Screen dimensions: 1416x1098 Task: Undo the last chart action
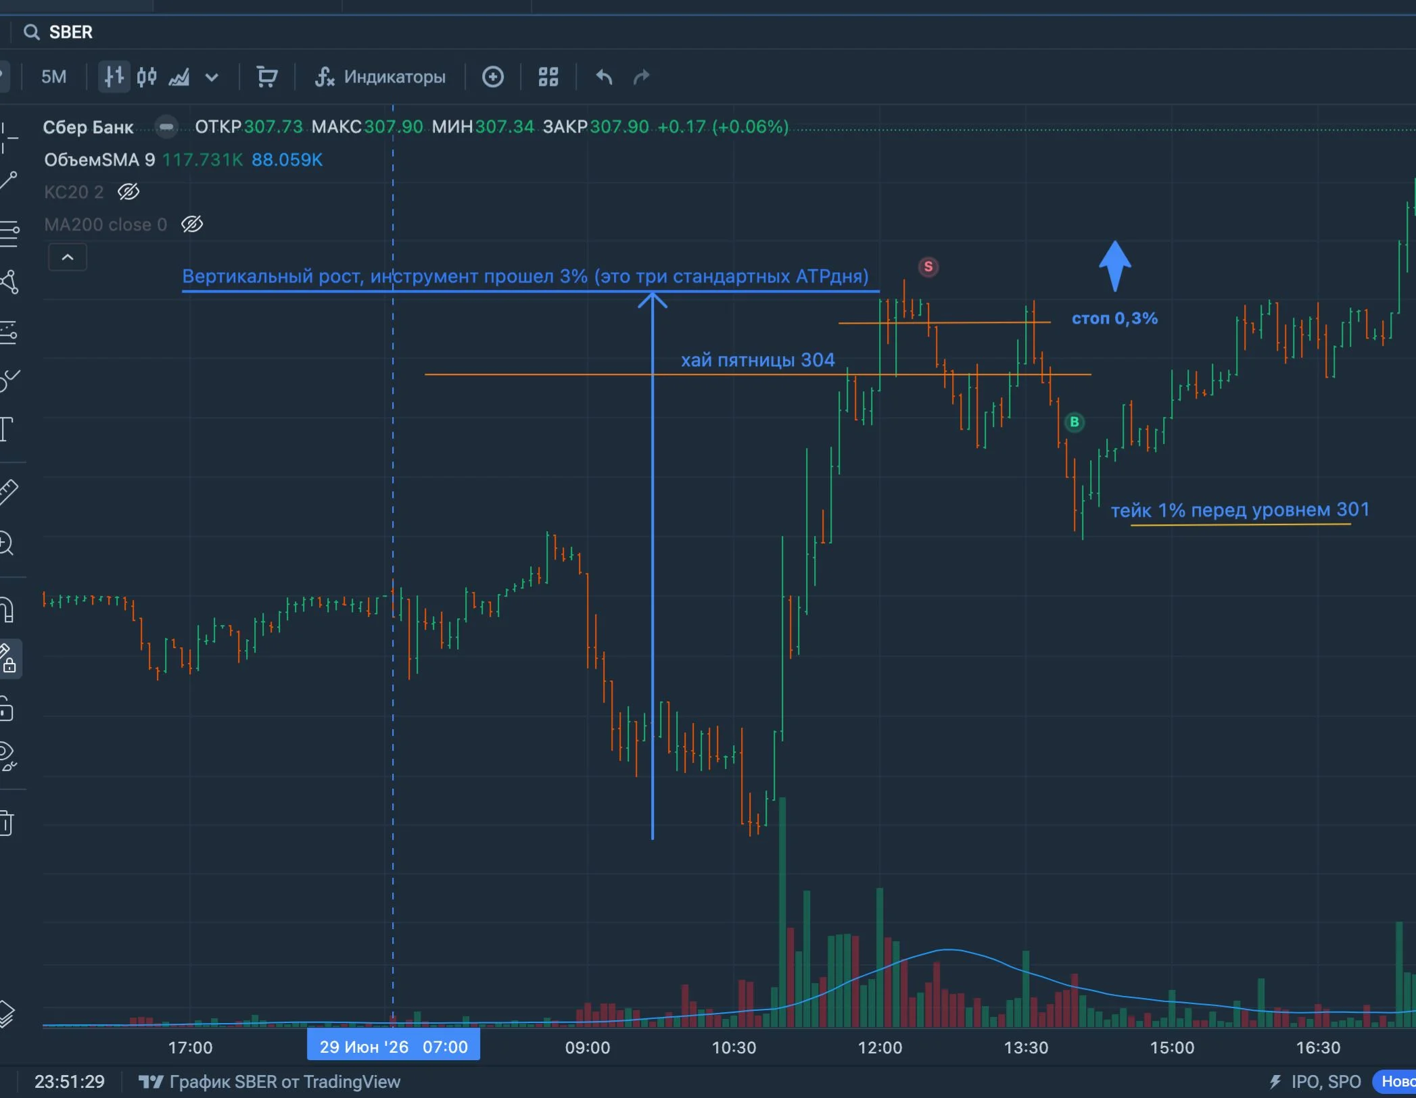[604, 77]
